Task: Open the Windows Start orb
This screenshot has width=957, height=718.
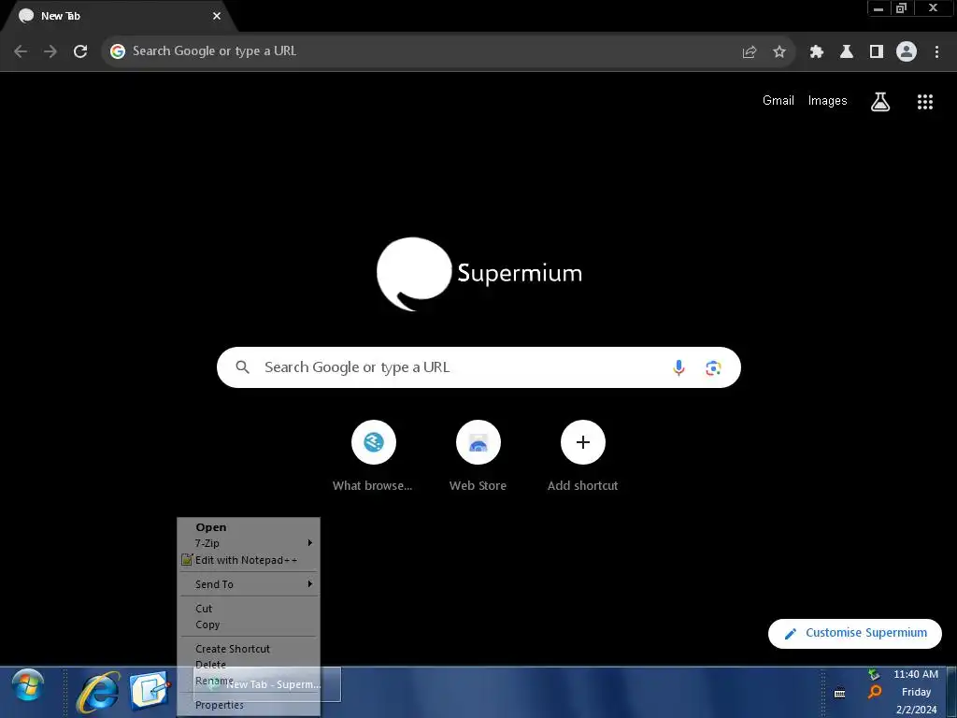Action: pyautogui.click(x=27, y=685)
